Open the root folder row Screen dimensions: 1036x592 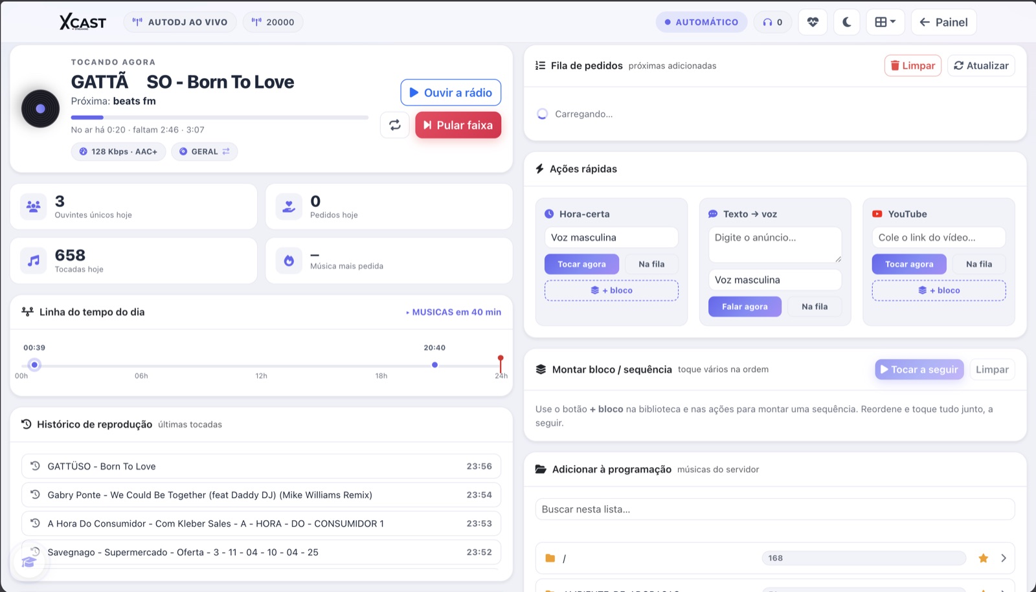(775, 558)
